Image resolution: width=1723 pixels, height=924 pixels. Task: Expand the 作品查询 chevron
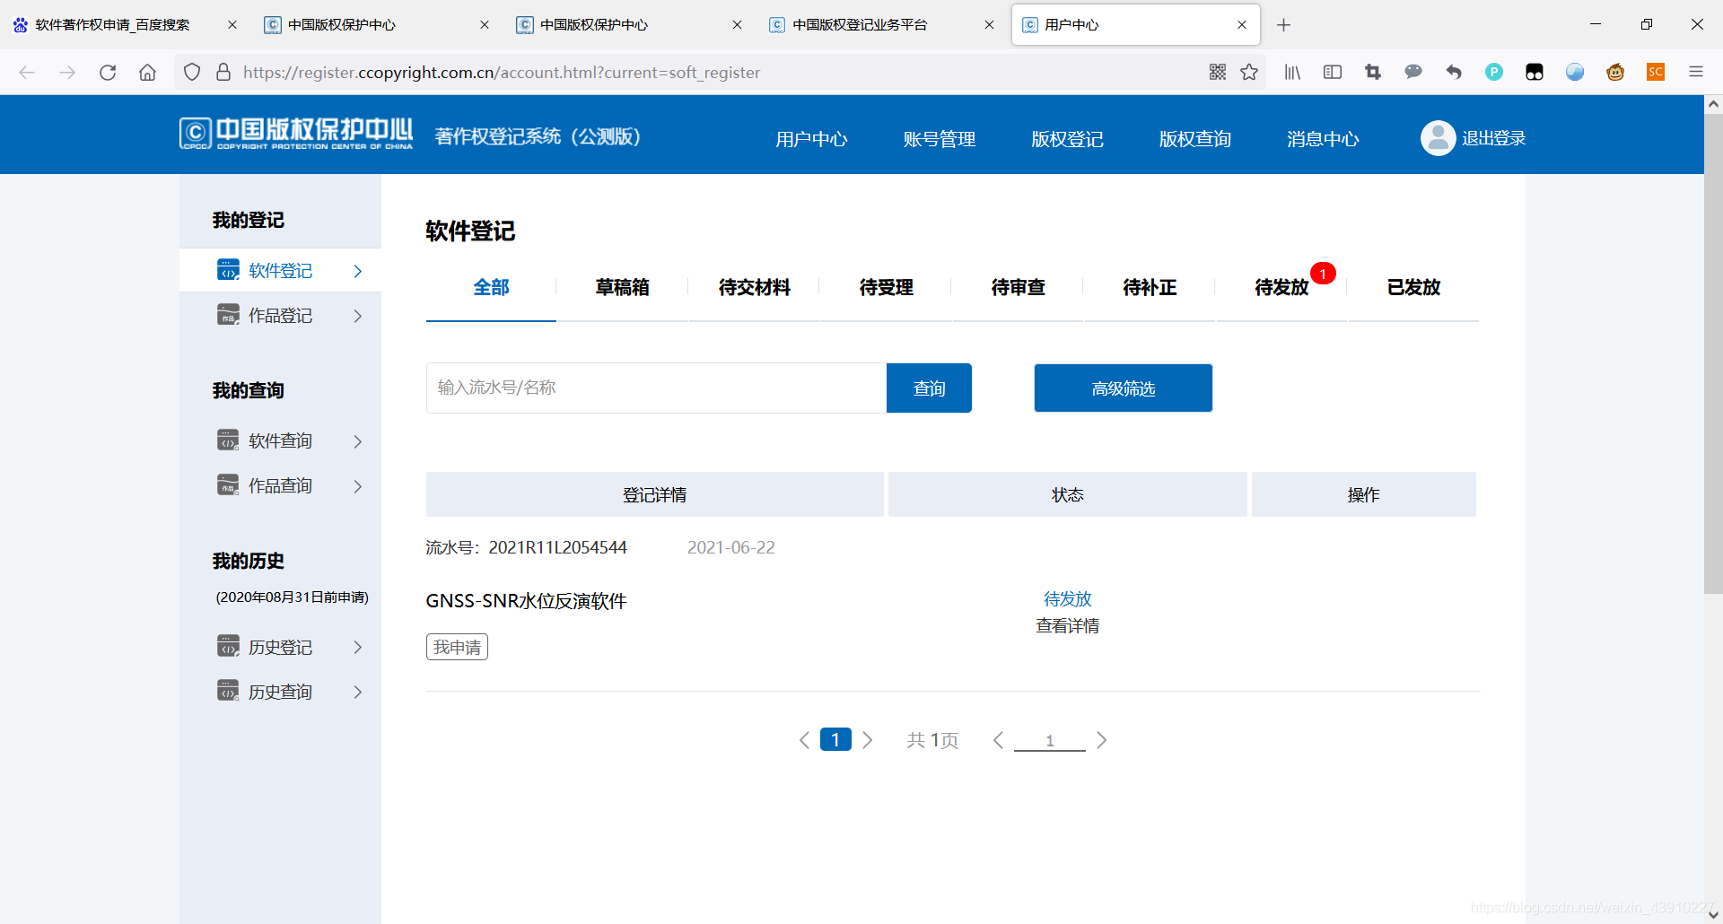pos(358,486)
